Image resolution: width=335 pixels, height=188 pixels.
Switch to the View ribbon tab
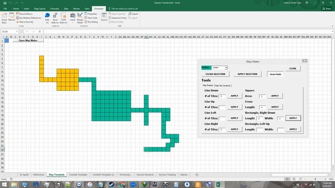point(87,9)
